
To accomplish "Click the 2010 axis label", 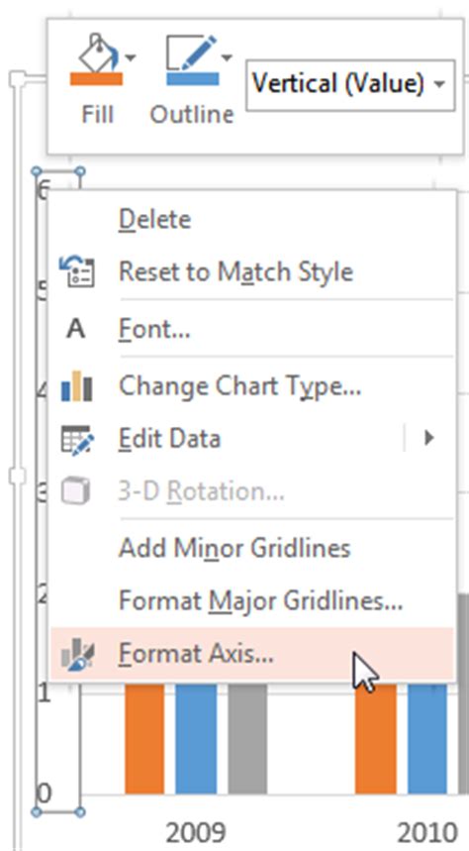I will [x=427, y=831].
